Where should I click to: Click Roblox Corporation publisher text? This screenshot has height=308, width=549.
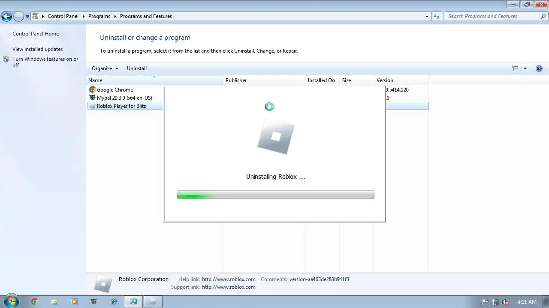pyautogui.click(x=144, y=279)
